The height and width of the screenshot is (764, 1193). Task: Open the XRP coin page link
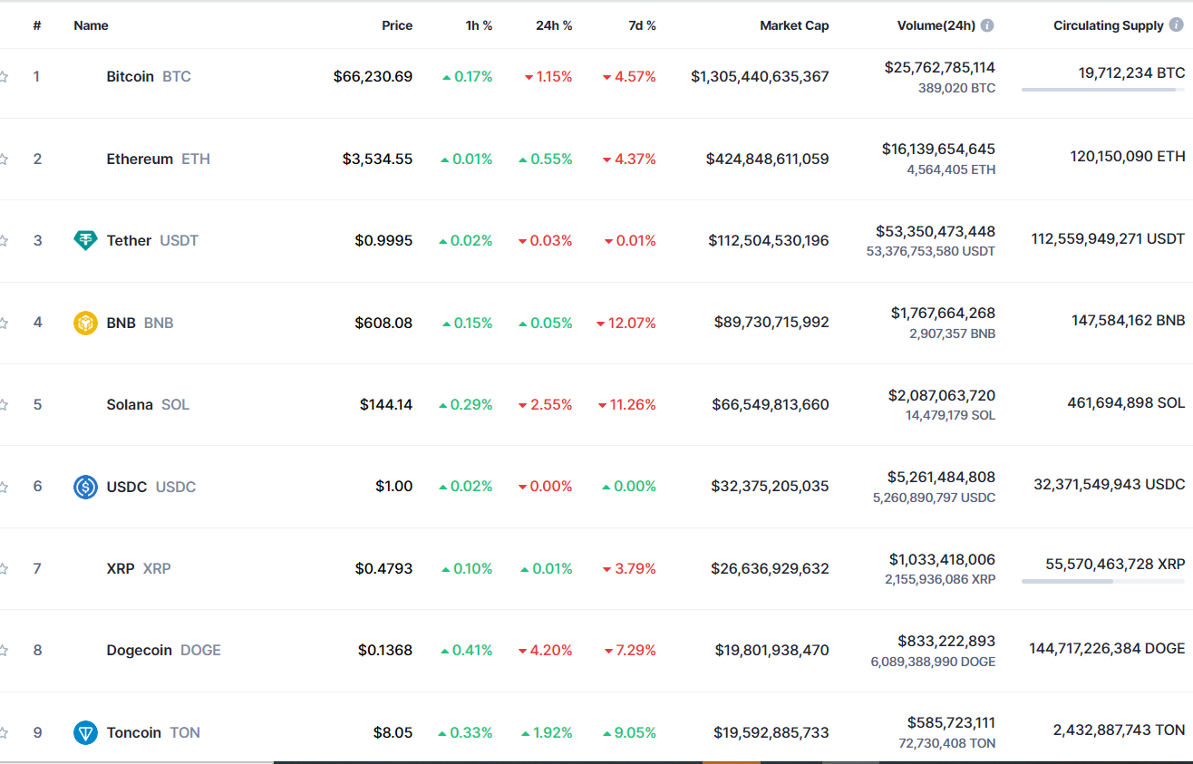click(138, 568)
